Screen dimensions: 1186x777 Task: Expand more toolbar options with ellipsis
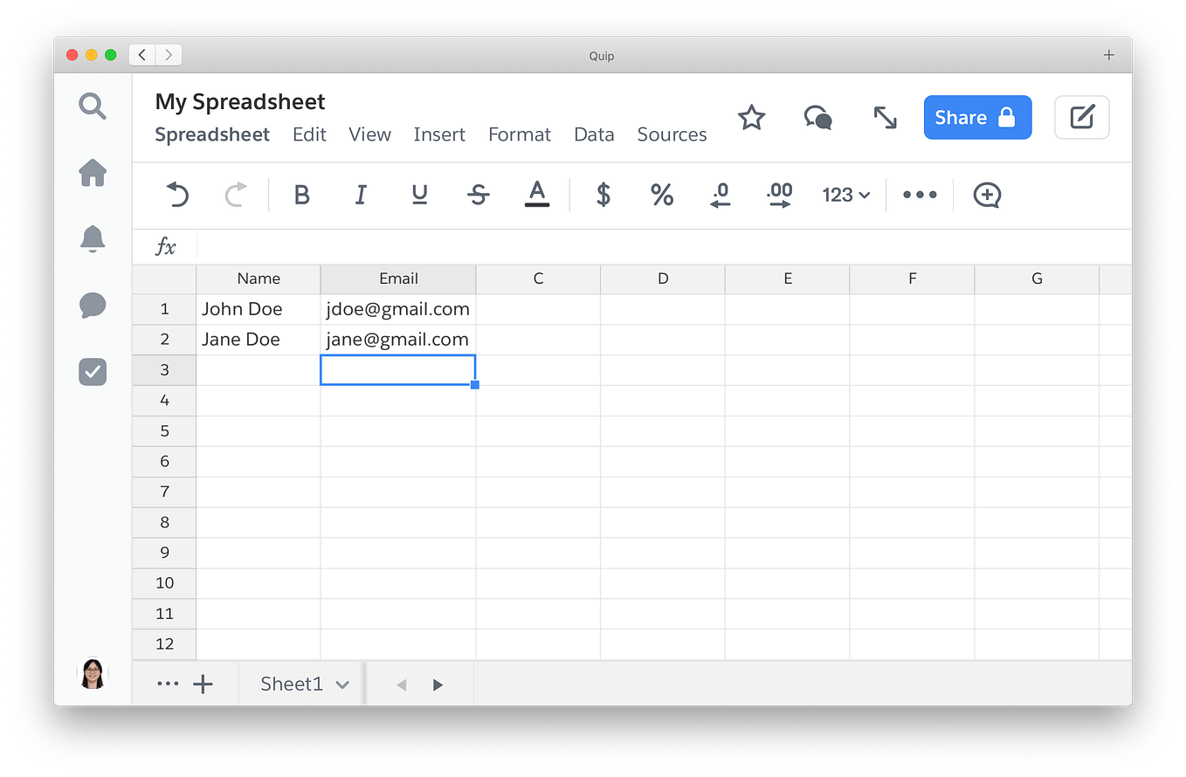[x=920, y=195]
